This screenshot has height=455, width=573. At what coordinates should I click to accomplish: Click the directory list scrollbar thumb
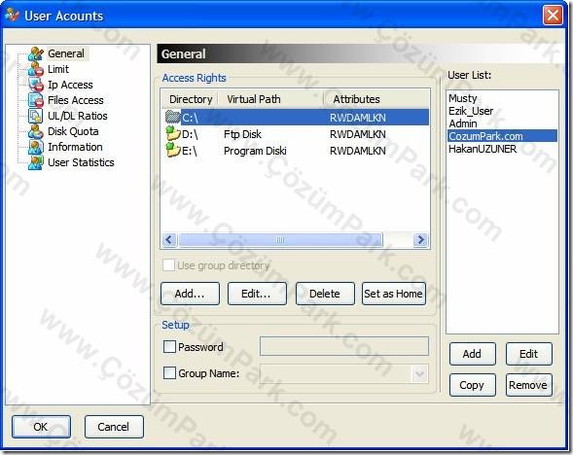280,240
